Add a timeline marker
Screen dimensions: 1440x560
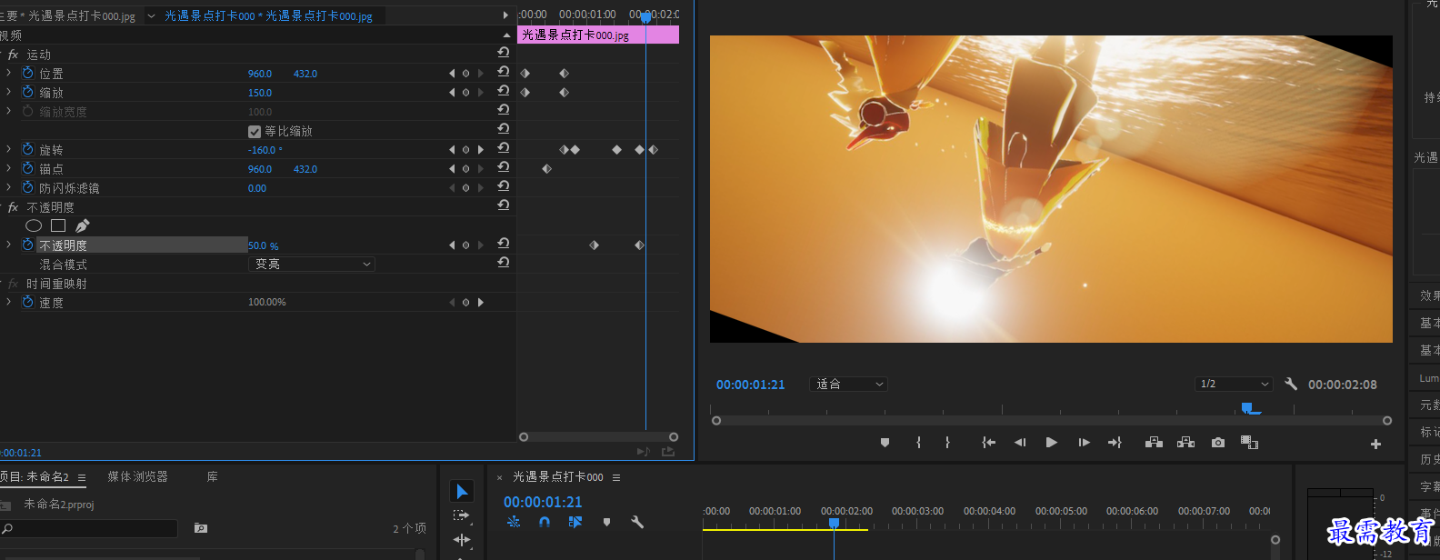click(606, 522)
